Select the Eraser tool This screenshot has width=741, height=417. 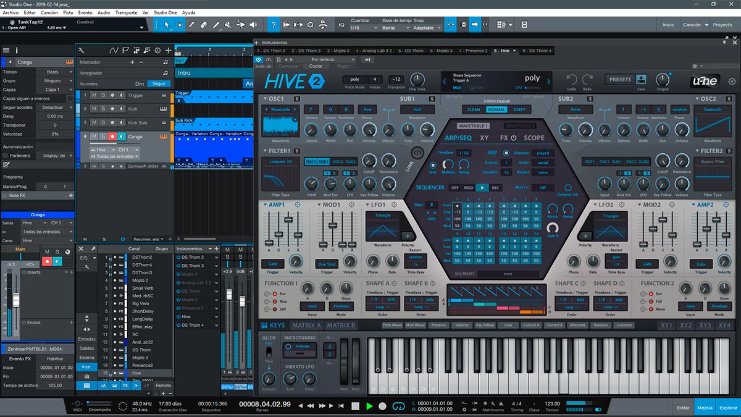coord(204,25)
